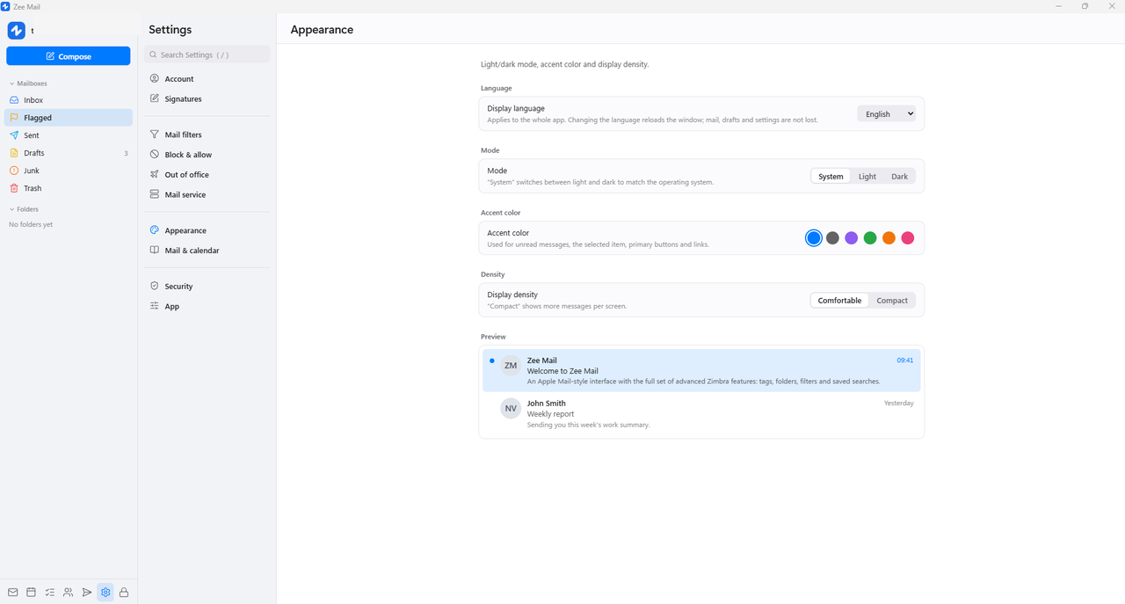Click the Compose button
Screen dimensions: 1125x604
69,56
